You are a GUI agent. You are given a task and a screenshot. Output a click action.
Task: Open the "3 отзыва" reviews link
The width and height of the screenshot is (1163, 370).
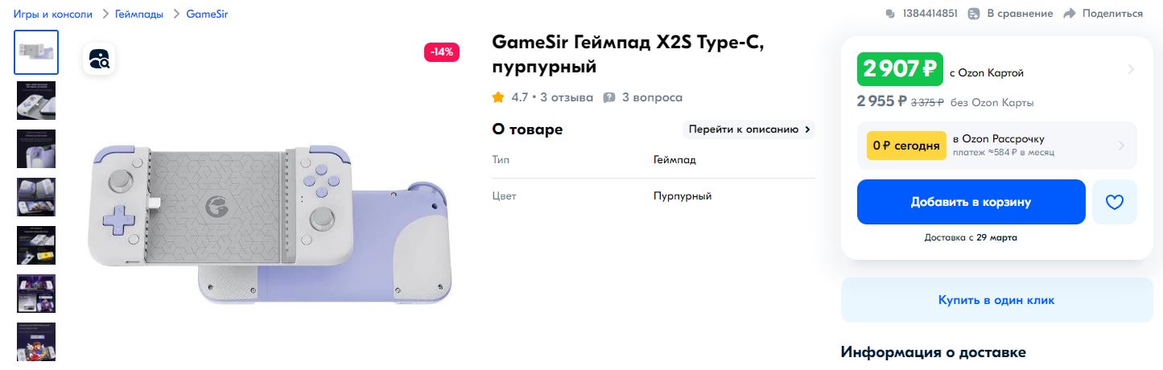pyautogui.click(x=567, y=97)
